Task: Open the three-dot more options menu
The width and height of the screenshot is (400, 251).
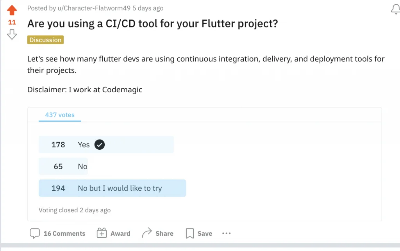Action: (227, 233)
